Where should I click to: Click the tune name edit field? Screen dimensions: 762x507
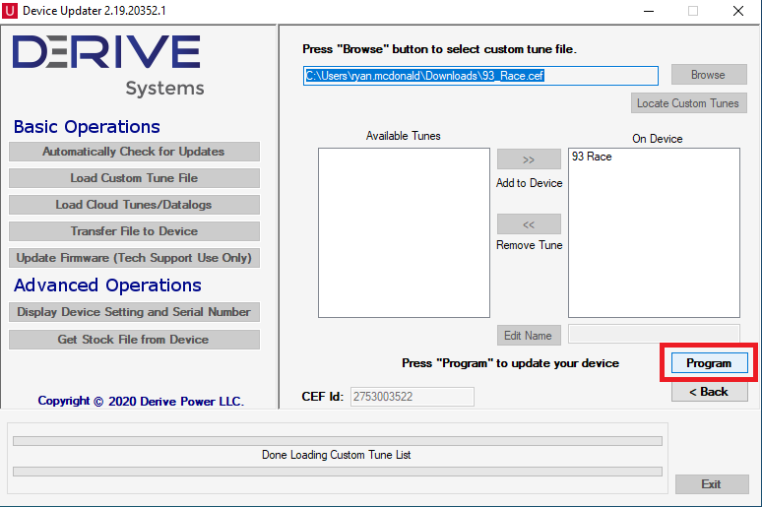(654, 334)
